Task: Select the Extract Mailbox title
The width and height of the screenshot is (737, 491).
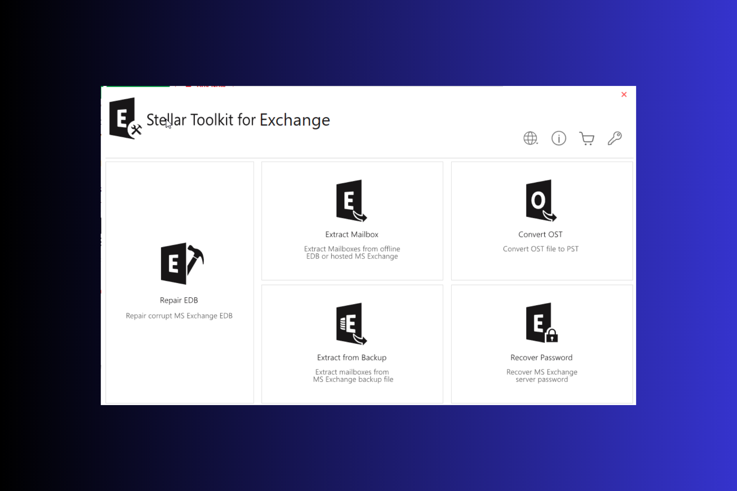Action: pyautogui.click(x=352, y=234)
